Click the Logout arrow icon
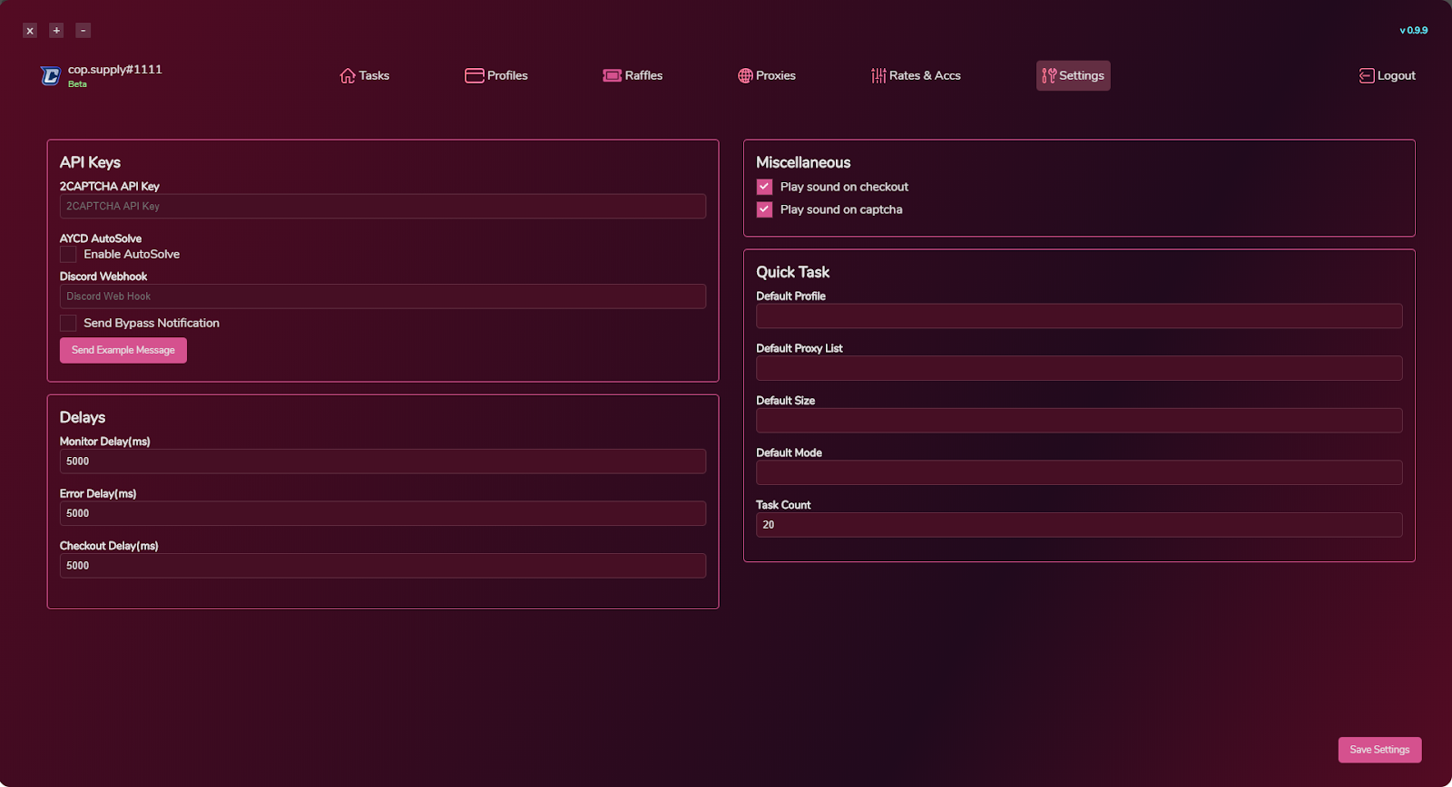The image size is (1452, 787). point(1366,76)
